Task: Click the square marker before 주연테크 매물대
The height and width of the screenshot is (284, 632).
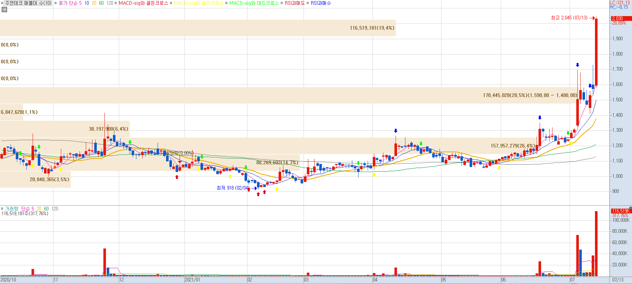Action: click(2, 3)
